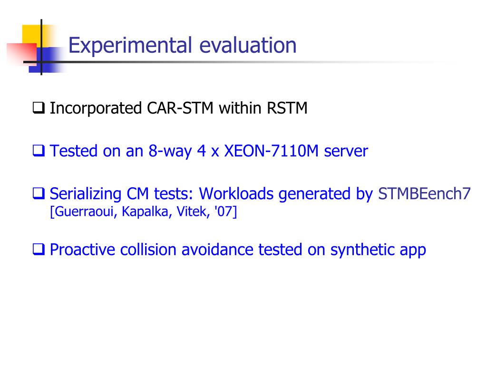
Task: Open the STMBEench7 reference
Action: [x=424, y=194]
